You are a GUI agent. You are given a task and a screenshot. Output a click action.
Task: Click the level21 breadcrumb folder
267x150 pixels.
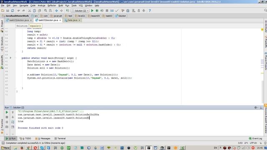point(80,16)
